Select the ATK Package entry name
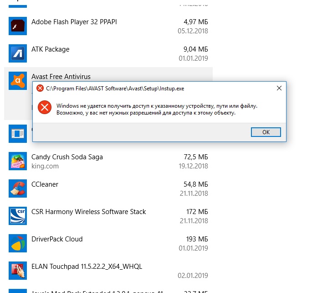This screenshot has height=293, width=312. 51,49
